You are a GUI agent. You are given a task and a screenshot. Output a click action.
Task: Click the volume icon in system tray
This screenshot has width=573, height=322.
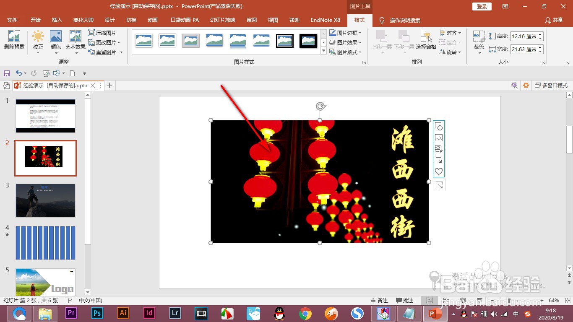click(x=494, y=314)
